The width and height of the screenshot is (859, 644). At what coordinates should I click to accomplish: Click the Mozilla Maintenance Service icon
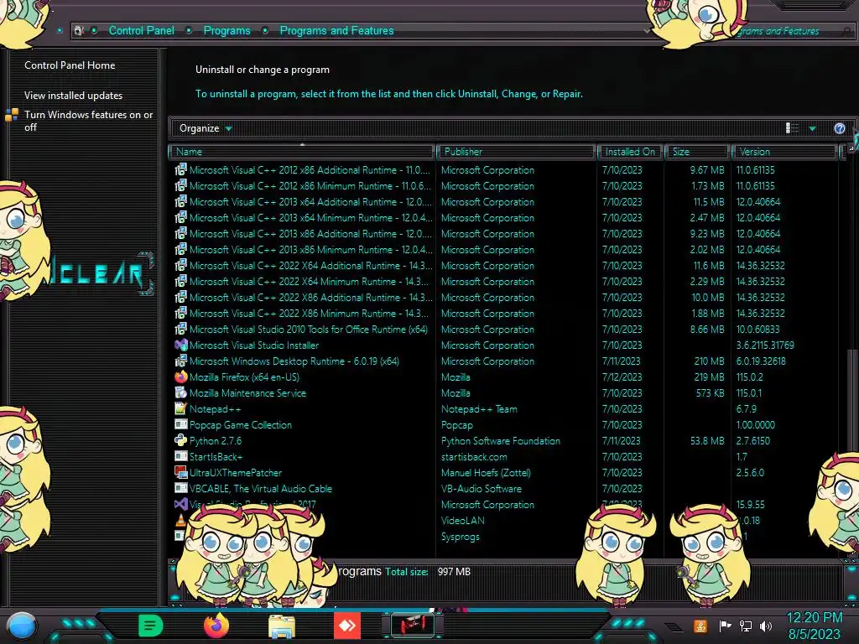(181, 392)
